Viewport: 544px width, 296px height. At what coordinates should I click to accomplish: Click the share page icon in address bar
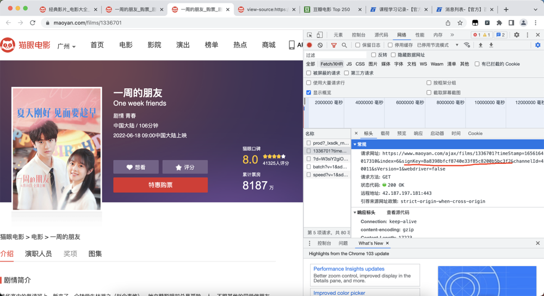click(x=448, y=23)
